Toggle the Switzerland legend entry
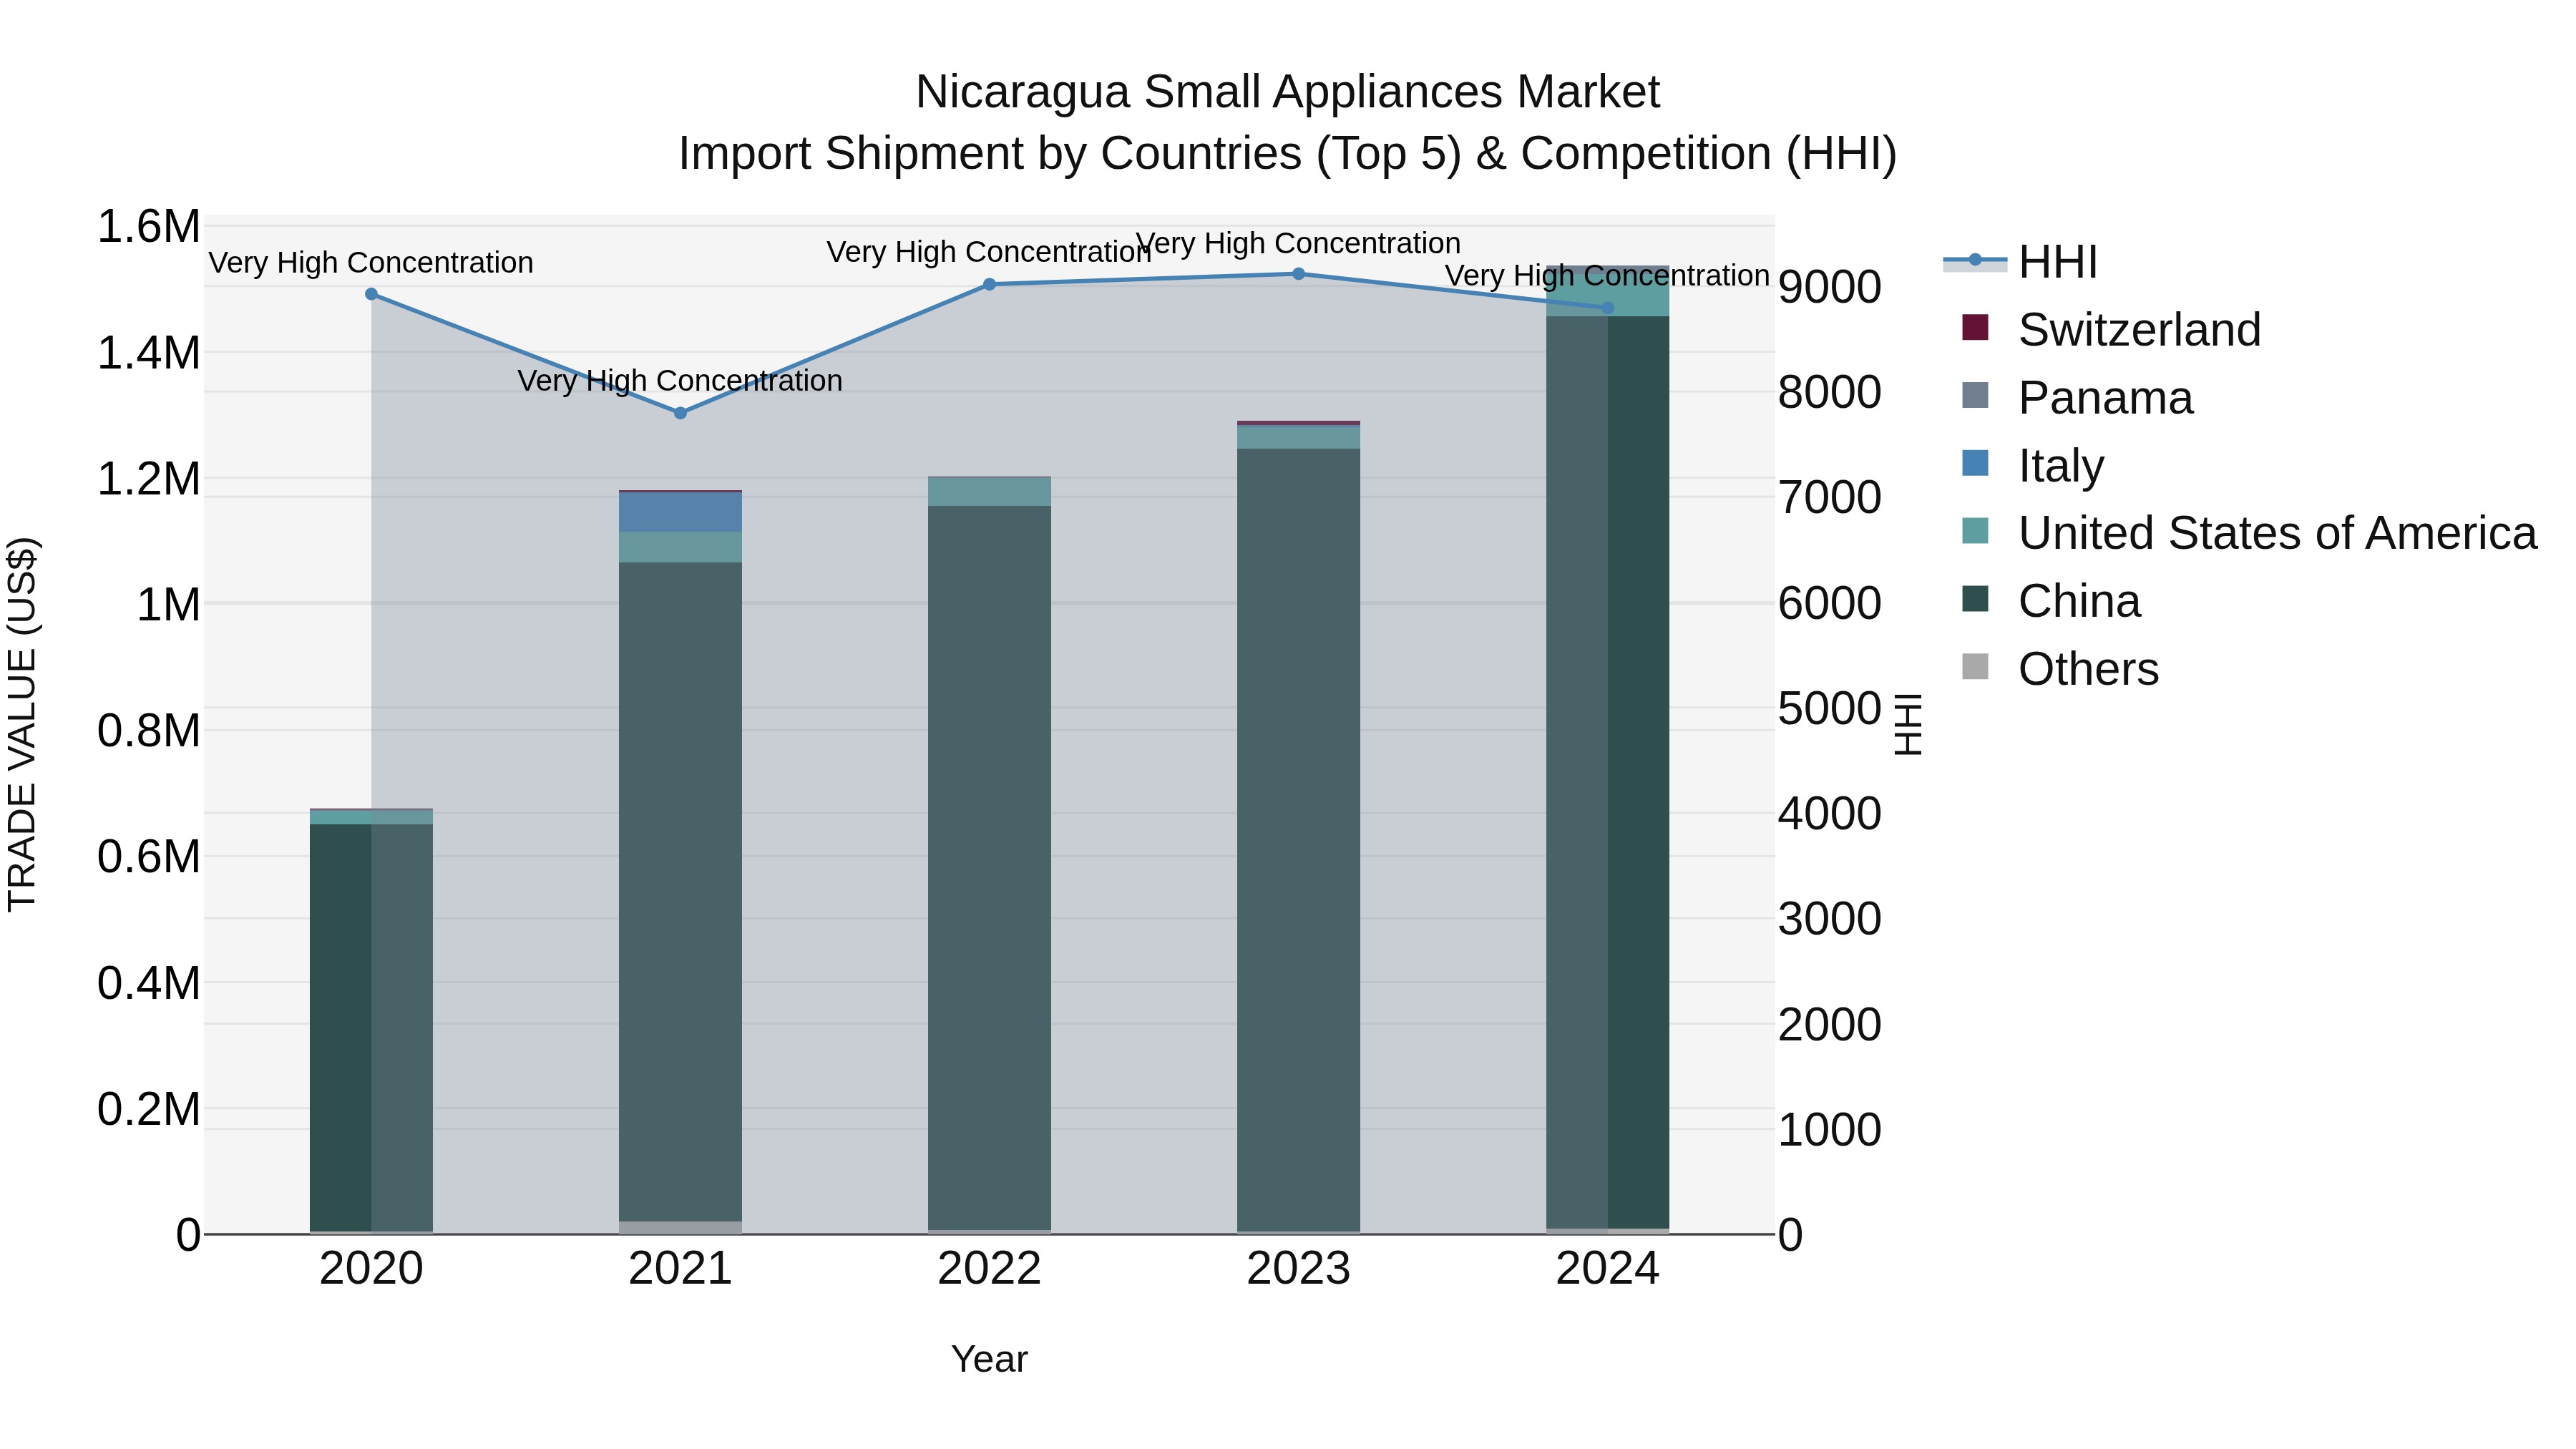Image resolution: width=2576 pixels, height=1449 pixels. [2111, 329]
